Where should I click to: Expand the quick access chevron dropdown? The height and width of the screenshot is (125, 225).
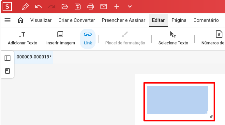130,7
